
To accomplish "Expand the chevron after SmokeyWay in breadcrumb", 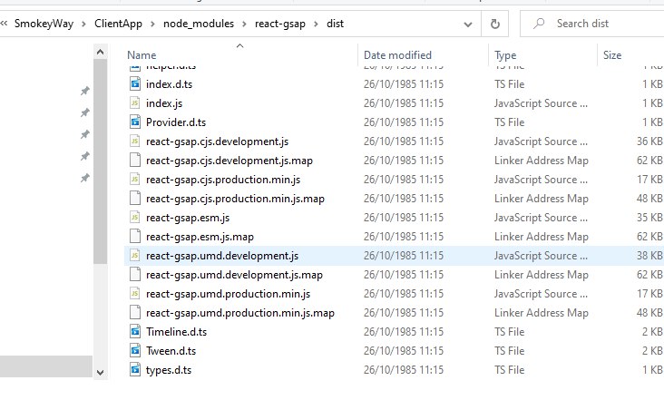I will 83,24.
